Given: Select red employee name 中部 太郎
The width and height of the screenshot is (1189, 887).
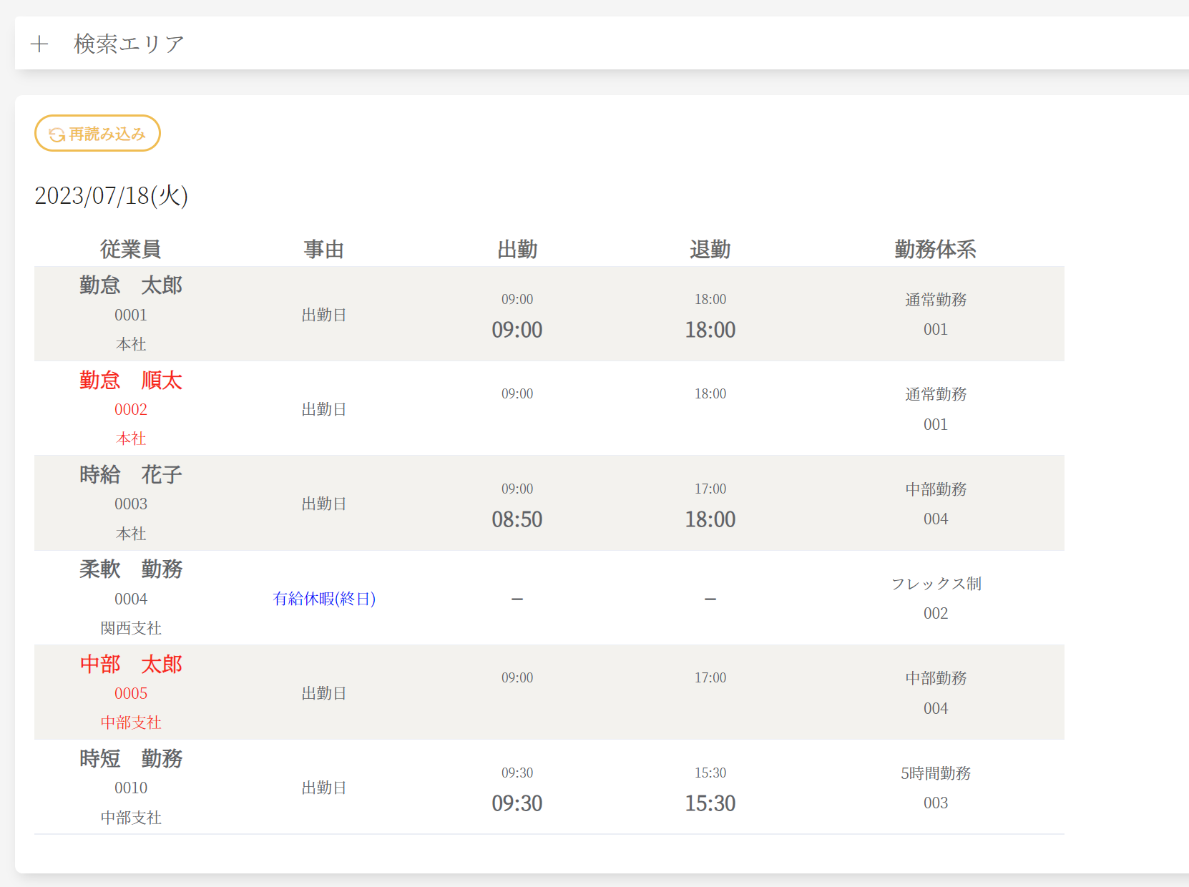Looking at the screenshot, I should [131, 664].
